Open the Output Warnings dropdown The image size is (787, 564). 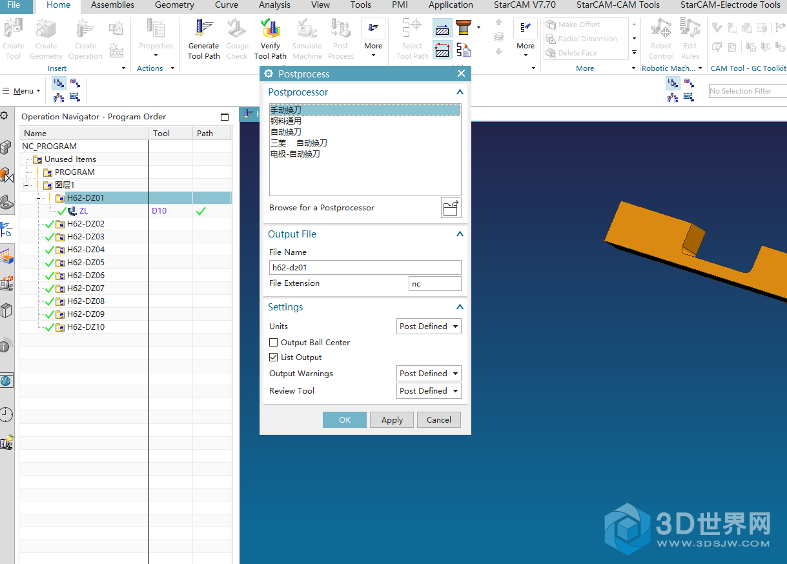(429, 374)
